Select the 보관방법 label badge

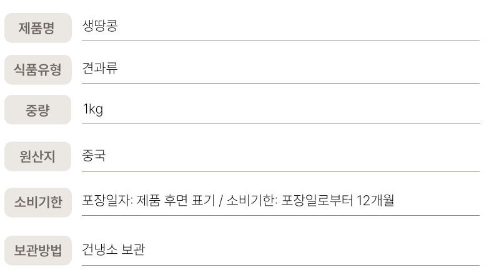(37, 251)
